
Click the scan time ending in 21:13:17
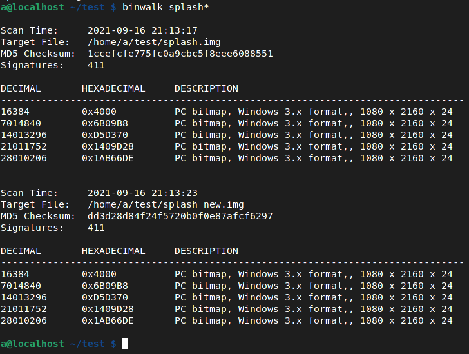tap(142, 30)
